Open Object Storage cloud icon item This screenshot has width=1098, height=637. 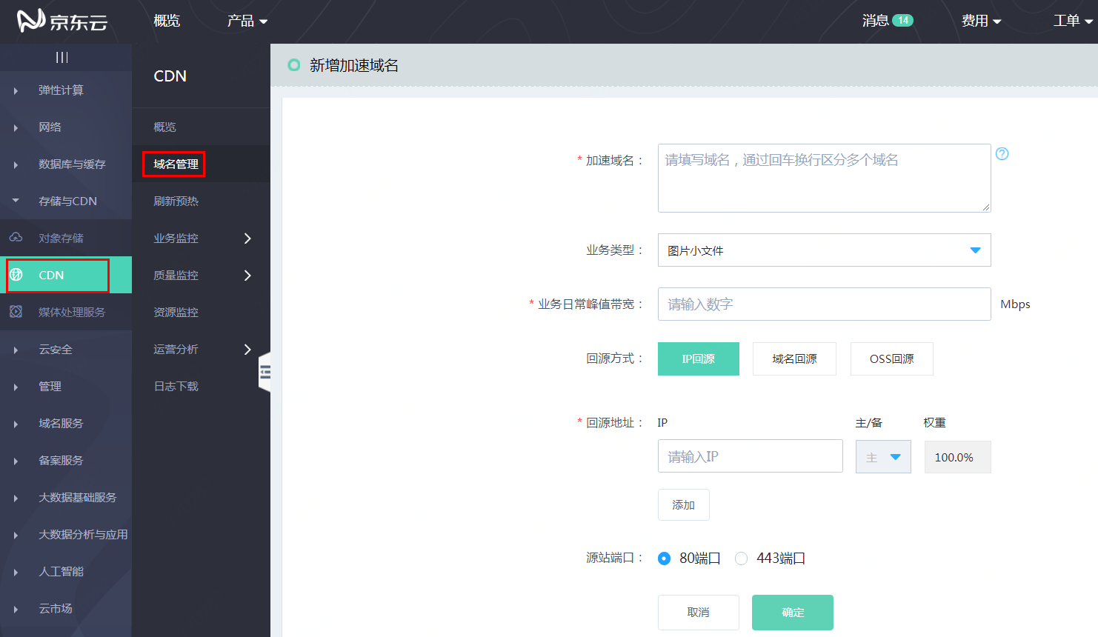click(16, 238)
